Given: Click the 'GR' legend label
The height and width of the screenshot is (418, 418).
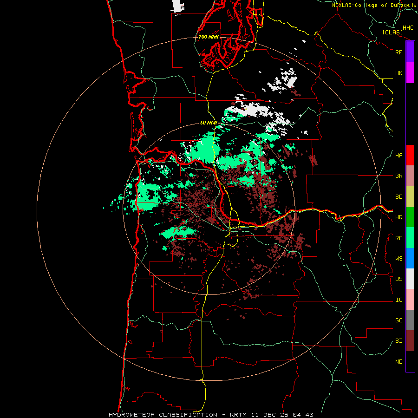Looking at the screenshot, I should tap(398, 176).
